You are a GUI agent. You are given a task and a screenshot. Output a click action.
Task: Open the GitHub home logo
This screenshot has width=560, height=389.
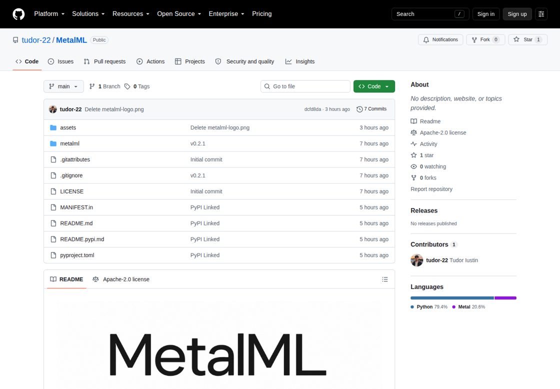point(18,14)
